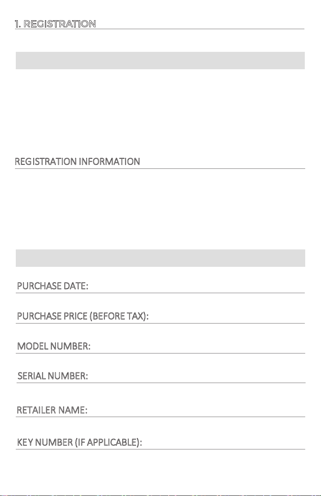Click the "SERIAL NUMBER:" label text
This screenshot has height=496, width=321.
[53, 377]
